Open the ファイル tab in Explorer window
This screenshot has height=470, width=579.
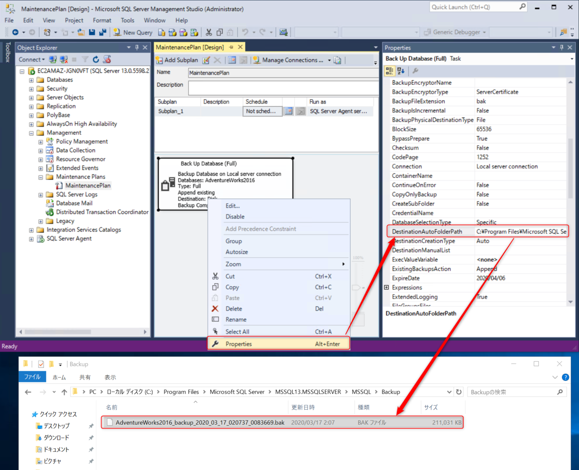coord(32,377)
